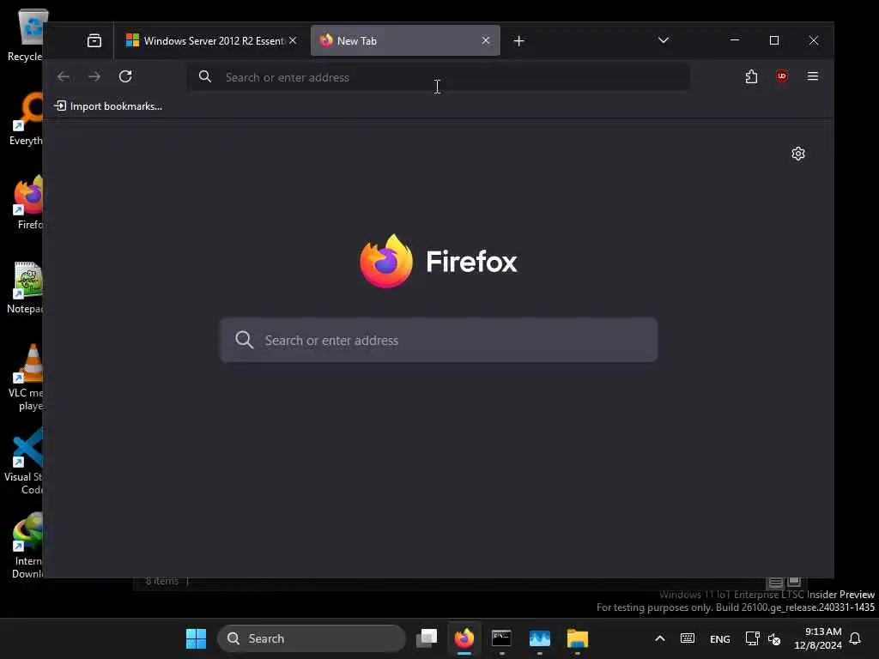Open network status tray icon
Screen dimensions: 879x659
tap(752, 638)
